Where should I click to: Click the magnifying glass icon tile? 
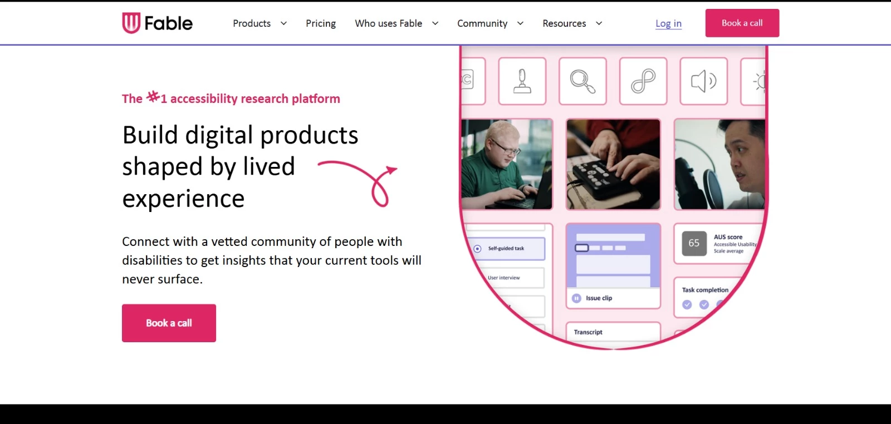pyautogui.click(x=582, y=81)
